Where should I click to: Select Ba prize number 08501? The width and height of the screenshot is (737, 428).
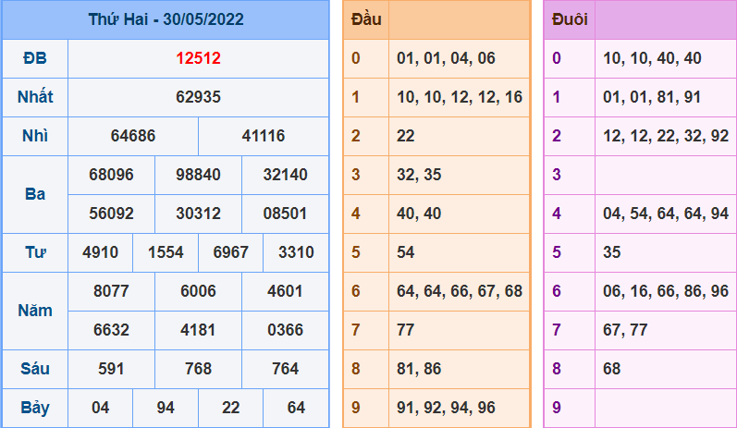[x=286, y=214]
